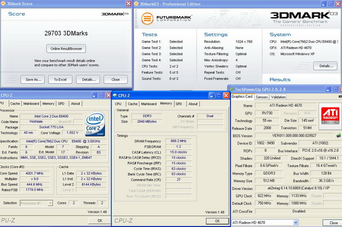This screenshot has height=227, width=342.
Task: Export the score using To Excel
Action: point(60,80)
